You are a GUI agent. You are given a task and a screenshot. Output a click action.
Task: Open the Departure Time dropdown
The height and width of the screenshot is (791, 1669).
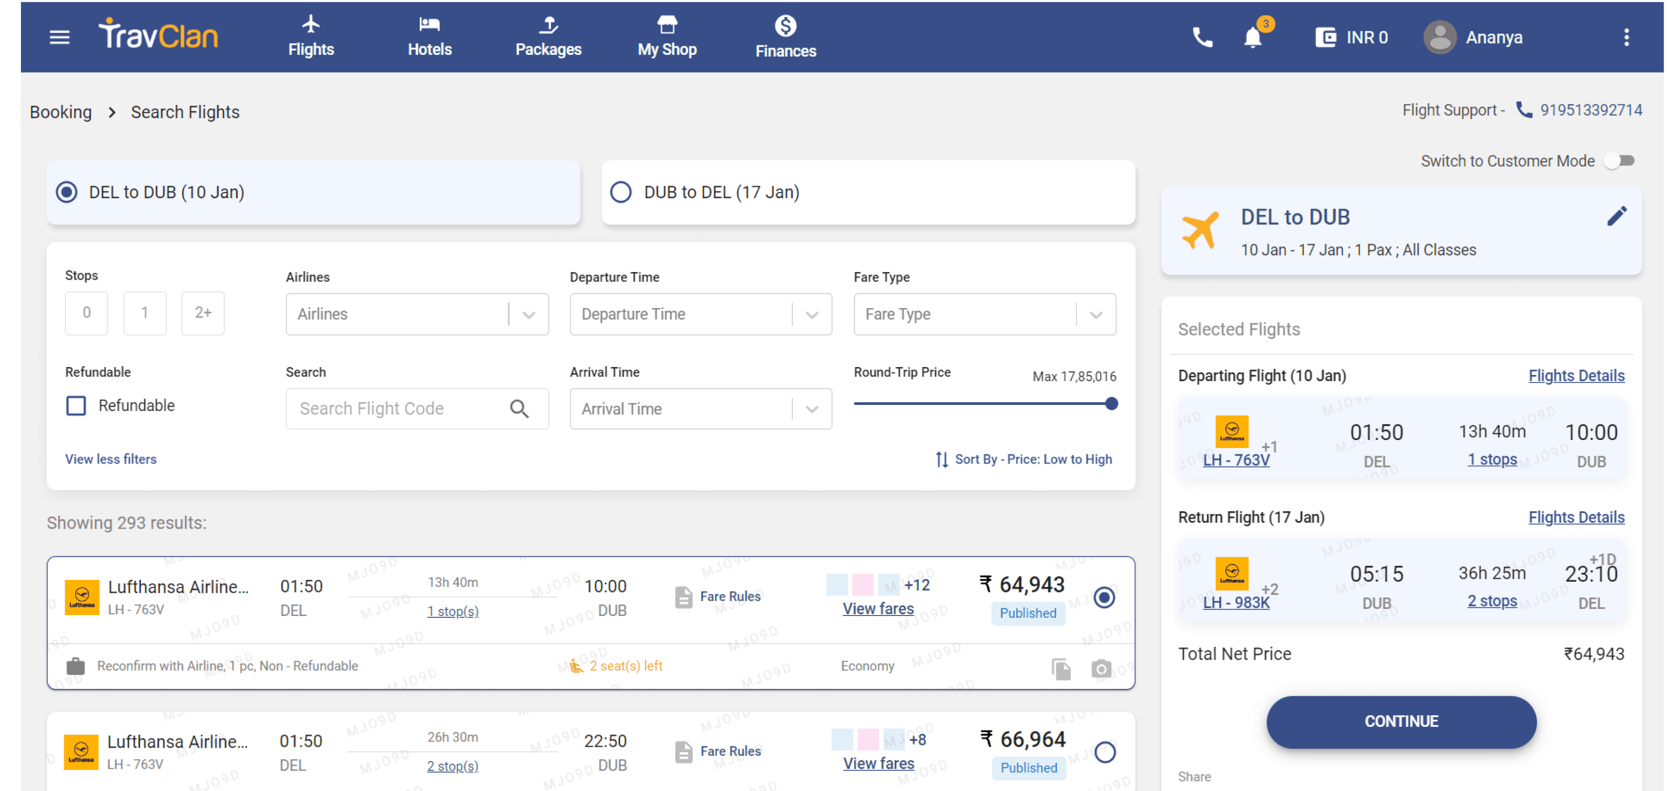coord(700,314)
